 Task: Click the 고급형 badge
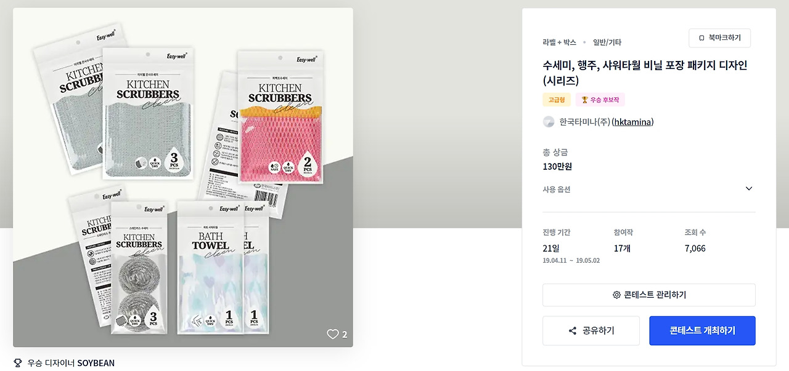click(557, 100)
